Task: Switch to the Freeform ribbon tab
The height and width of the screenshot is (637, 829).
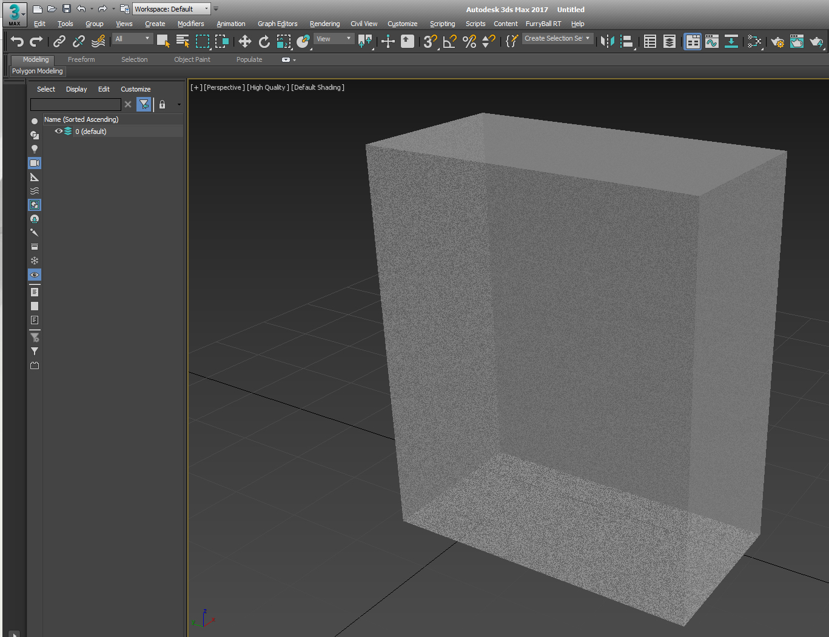Action: click(x=81, y=59)
